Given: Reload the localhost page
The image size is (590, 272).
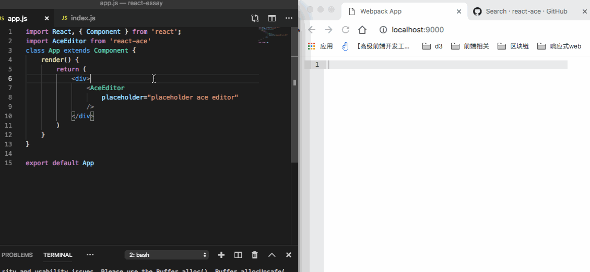Looking at the screenshot, I should [x=345, y=30].
